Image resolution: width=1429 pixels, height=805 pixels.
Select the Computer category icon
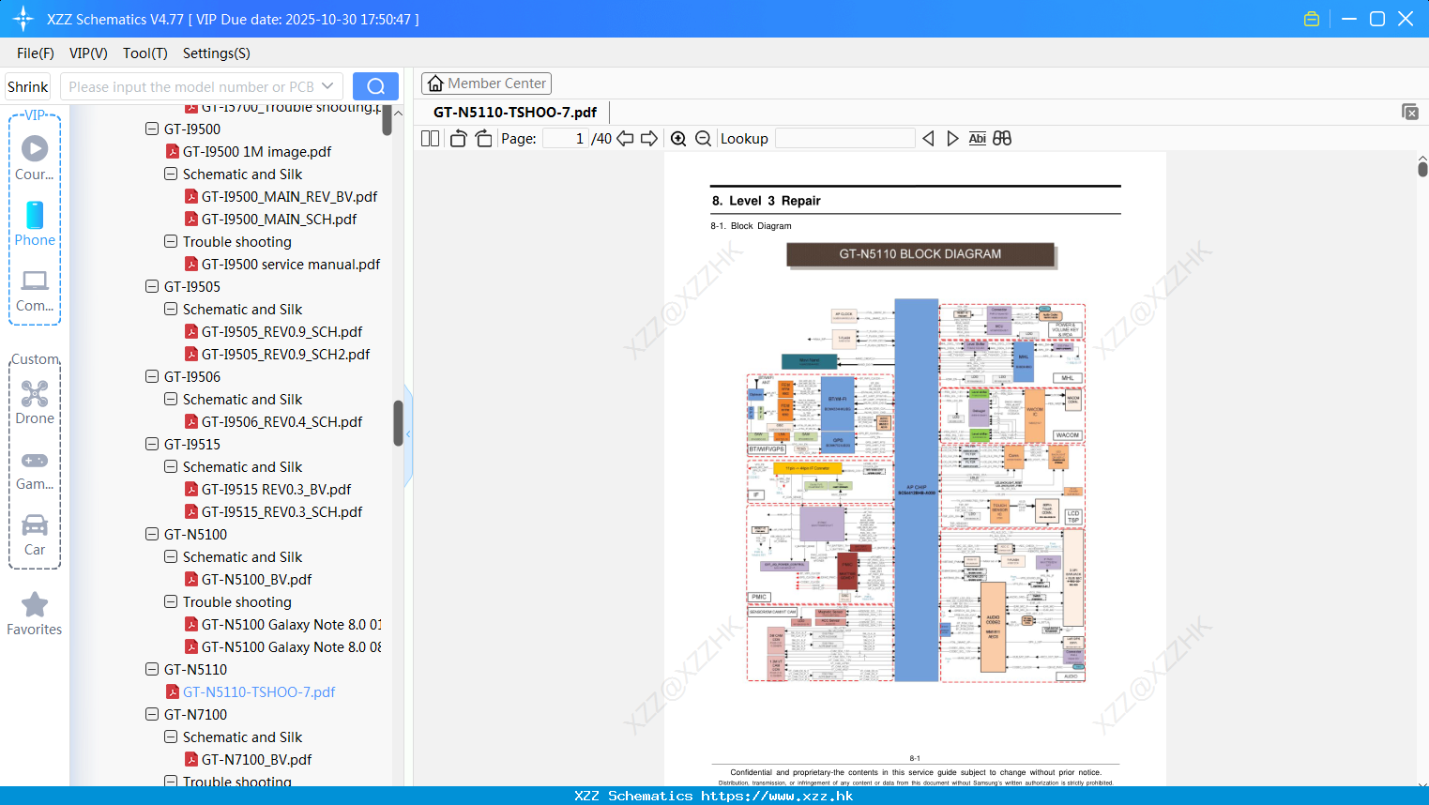pos(35,291)
